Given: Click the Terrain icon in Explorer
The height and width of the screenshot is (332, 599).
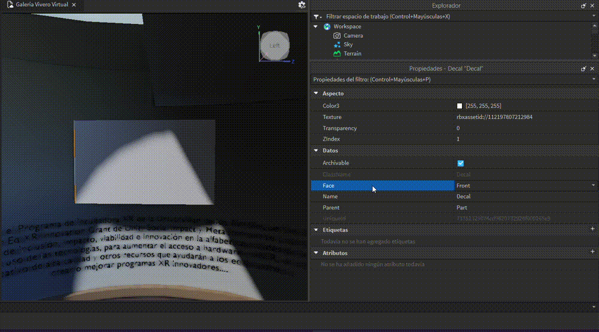Looking at the screenshot, I should click(337, 54).
